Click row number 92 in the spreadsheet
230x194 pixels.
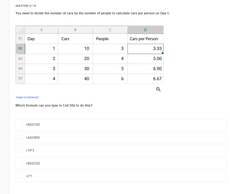coord(20,48)
